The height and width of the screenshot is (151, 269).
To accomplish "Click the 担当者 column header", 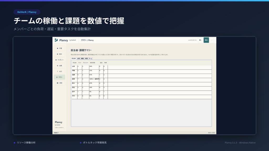I will (74, 63).
